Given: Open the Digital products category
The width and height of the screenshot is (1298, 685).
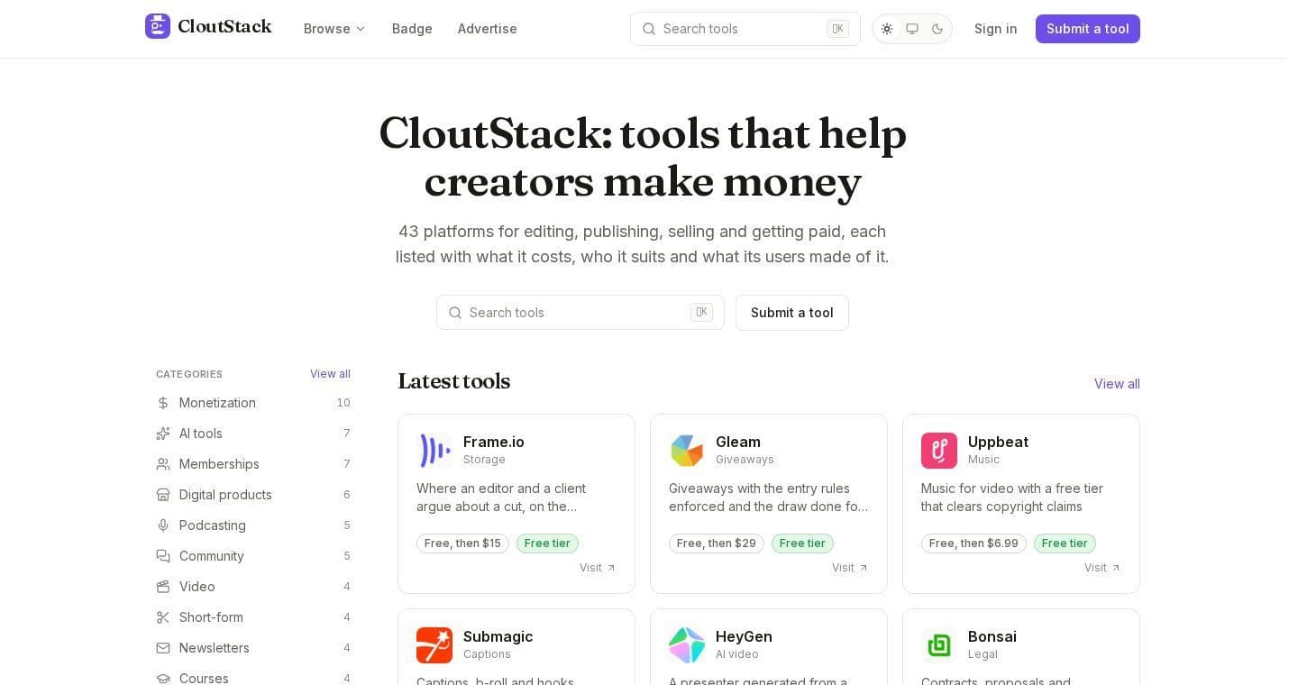Looking at the screenshot, I should (253, 495).
